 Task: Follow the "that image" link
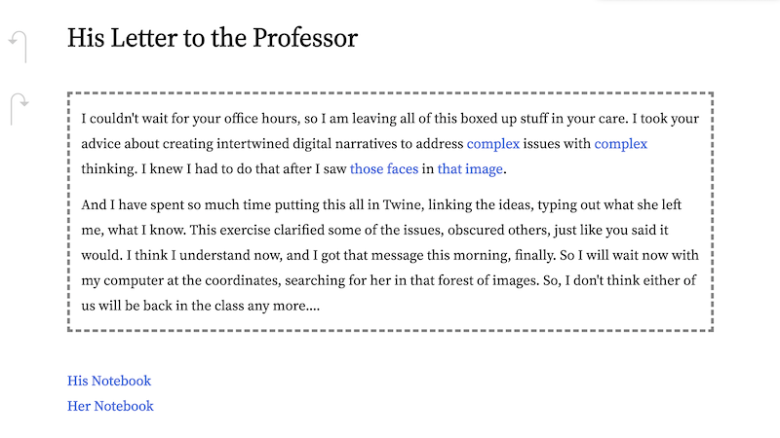pyautogui.click(x=470, y=169)
